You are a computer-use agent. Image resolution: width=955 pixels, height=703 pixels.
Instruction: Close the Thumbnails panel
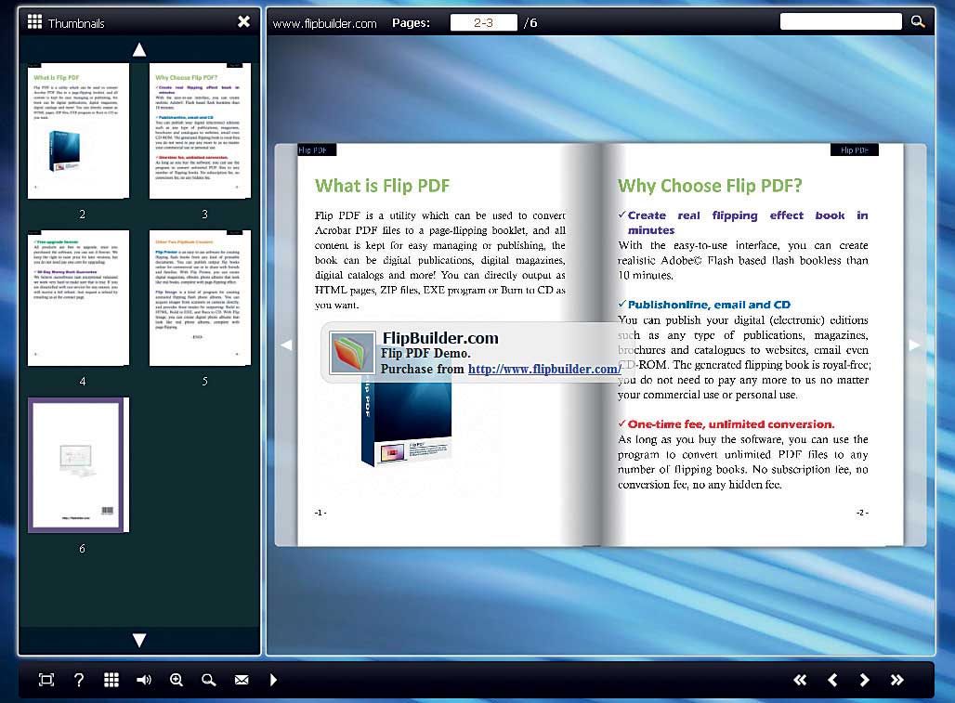pyautogui.click(x=243, y=22)
